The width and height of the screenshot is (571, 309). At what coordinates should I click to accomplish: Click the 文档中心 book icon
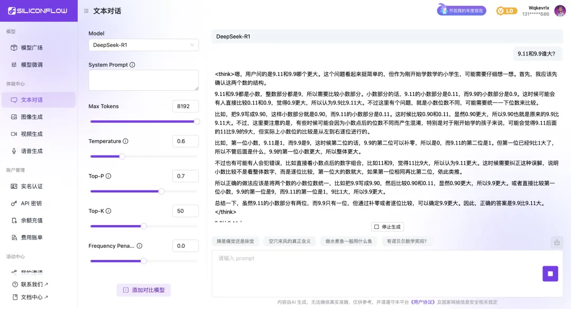[x=15, y=297]
